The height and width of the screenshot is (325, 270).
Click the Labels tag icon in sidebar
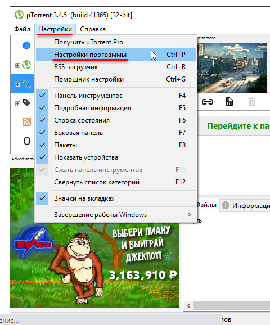[x=26, y=103]
